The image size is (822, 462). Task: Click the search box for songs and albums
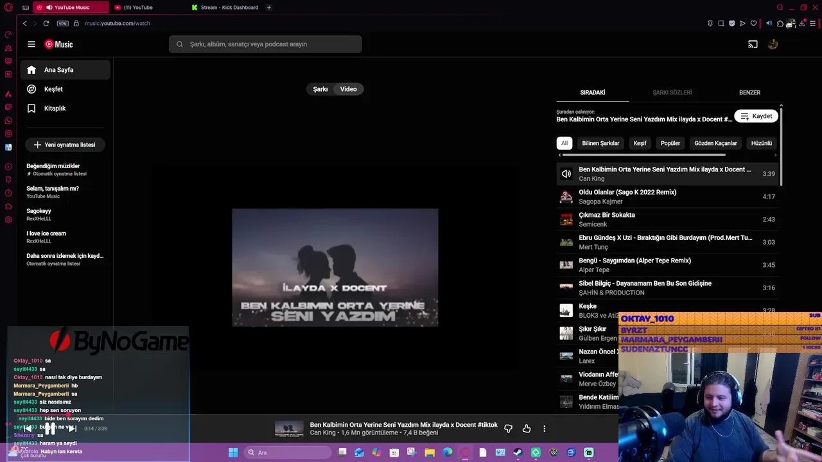(265, 44)
